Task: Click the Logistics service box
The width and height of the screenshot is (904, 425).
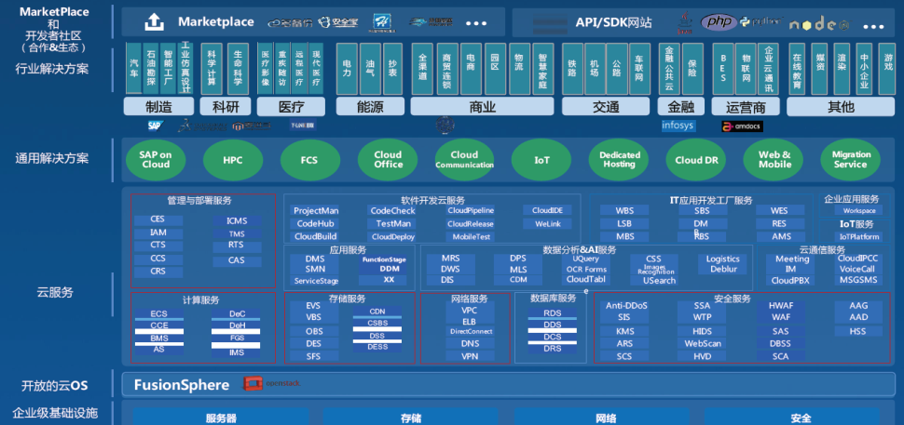Action: tap(723, 259)
